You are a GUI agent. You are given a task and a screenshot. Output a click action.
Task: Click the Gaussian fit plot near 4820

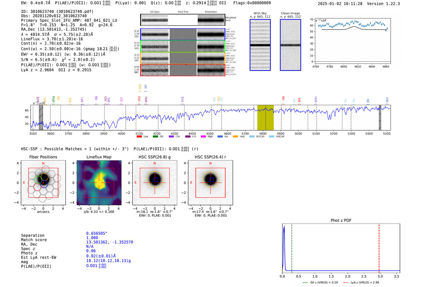353,41
